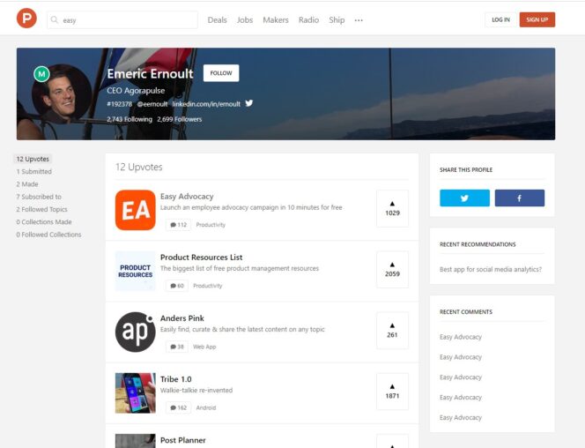Open the Product Resources thumbnail
This screenshot has width=585, height=448.
(x=136, y=271)
